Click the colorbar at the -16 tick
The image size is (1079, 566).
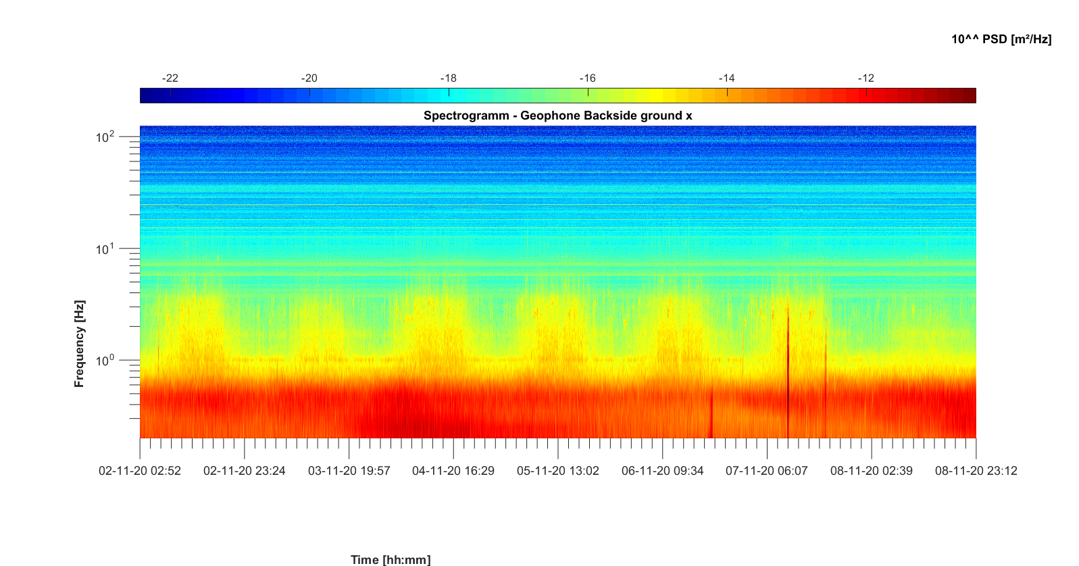(x=588, y=96)
